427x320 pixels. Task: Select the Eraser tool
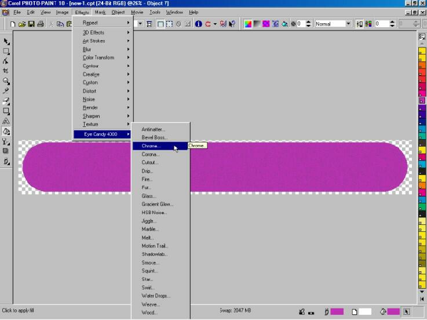(6, 101)
